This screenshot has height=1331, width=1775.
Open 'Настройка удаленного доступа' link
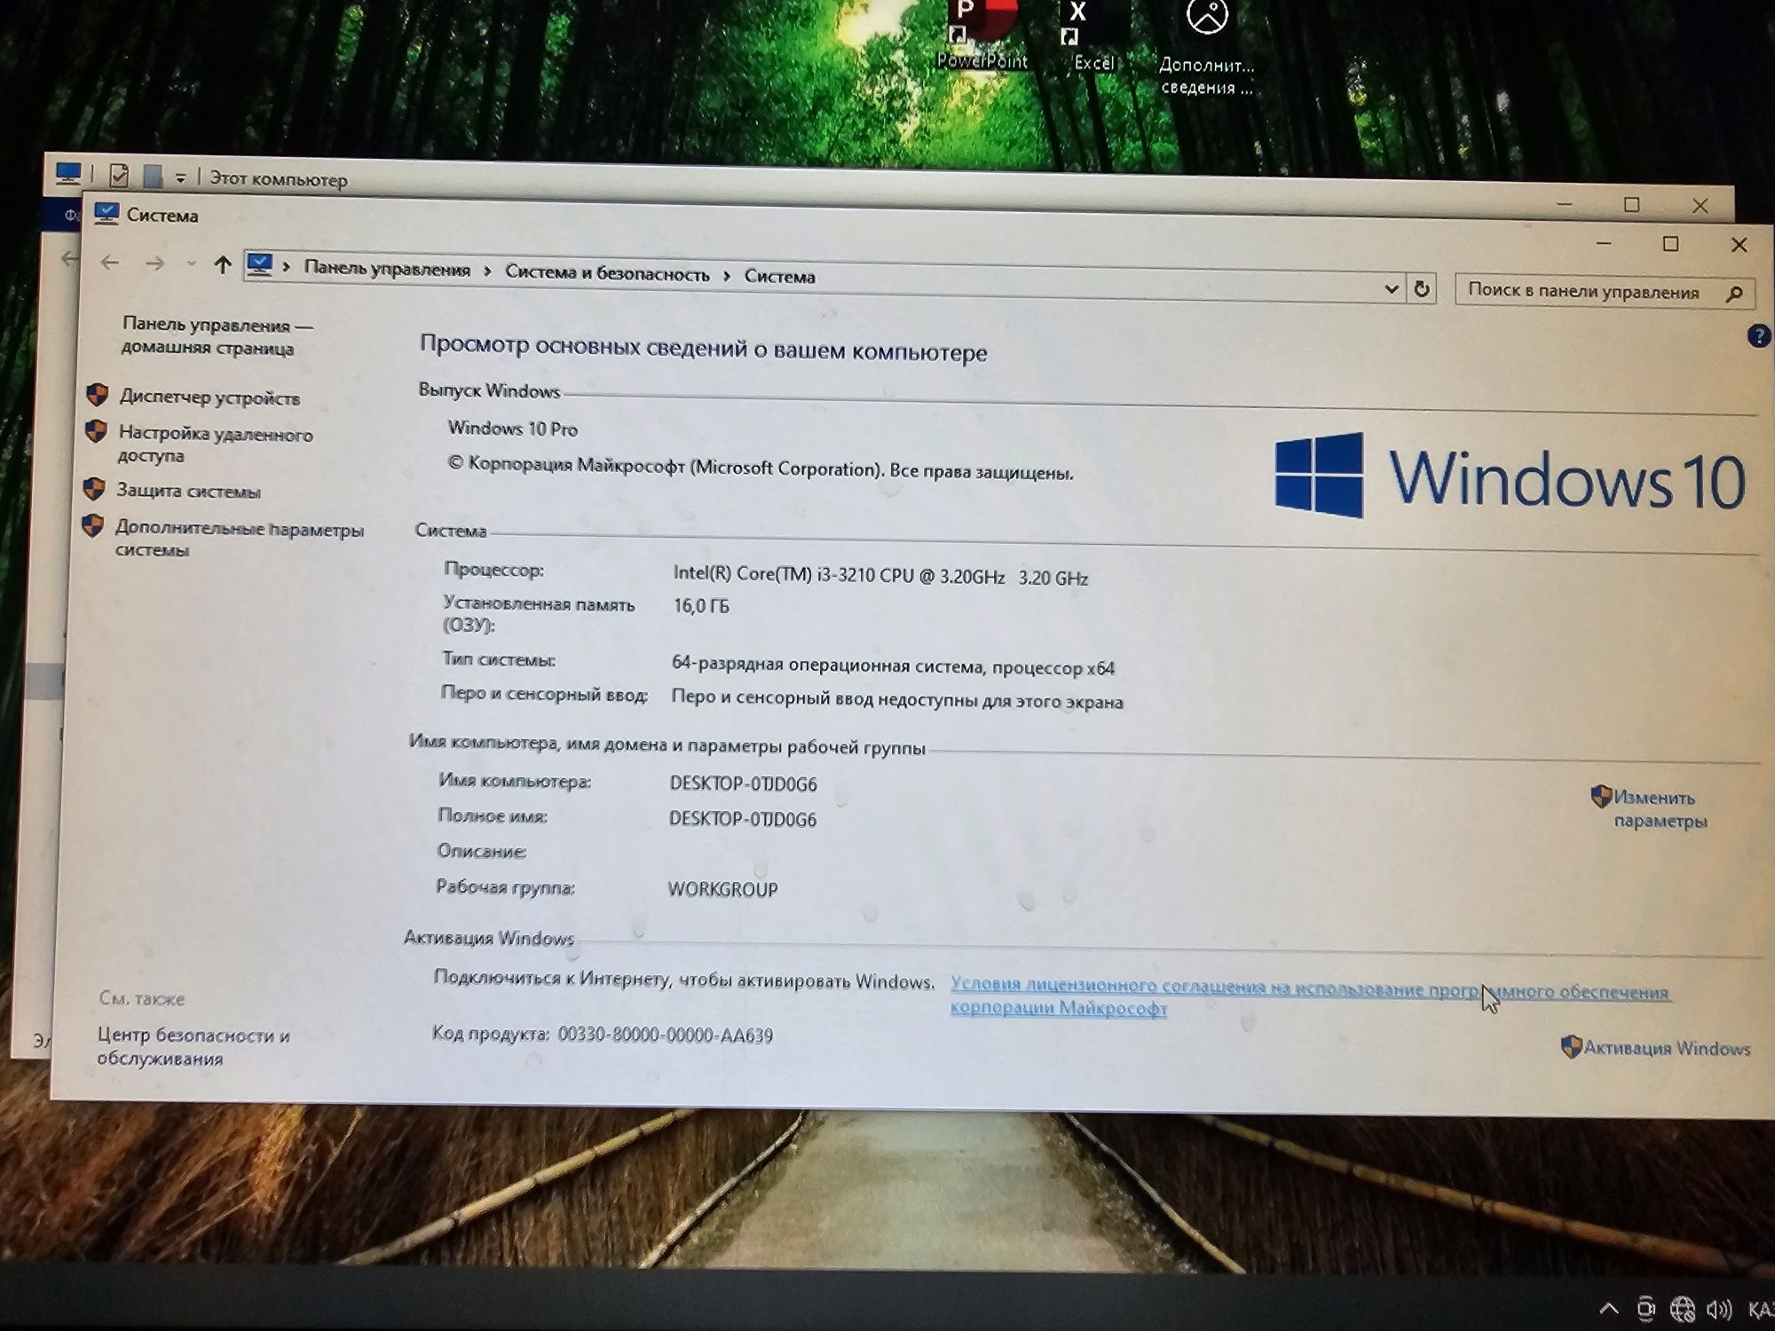[215, 445]
